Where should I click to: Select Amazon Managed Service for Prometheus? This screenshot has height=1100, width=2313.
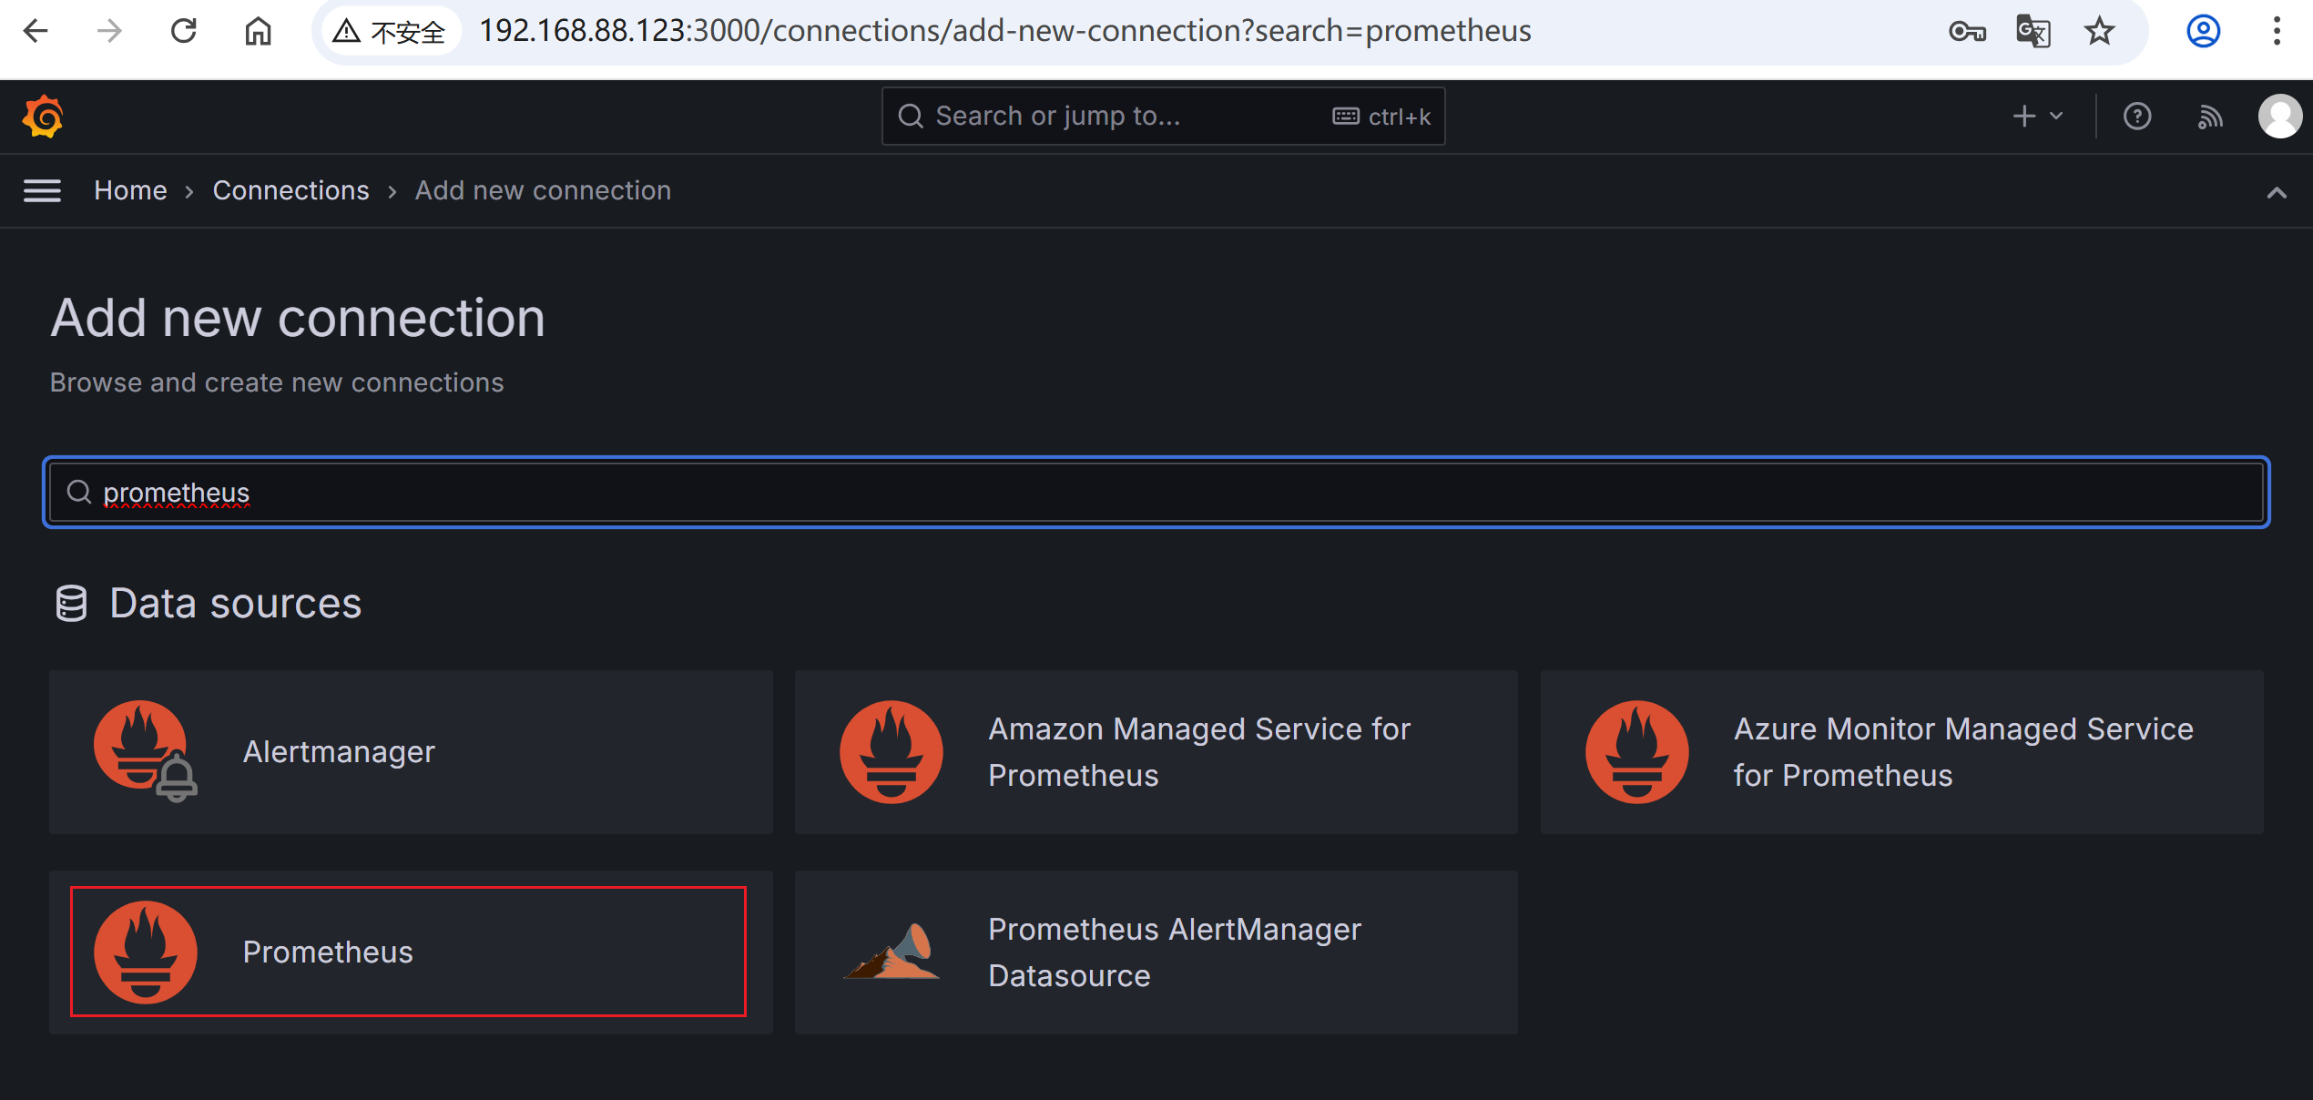coord(1156,752)
